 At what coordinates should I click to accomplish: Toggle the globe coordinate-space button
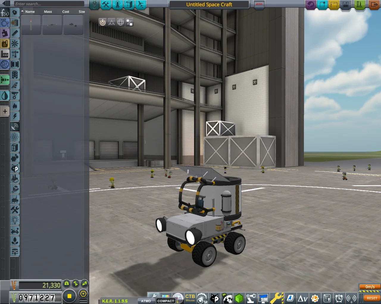tap(120, 22)
